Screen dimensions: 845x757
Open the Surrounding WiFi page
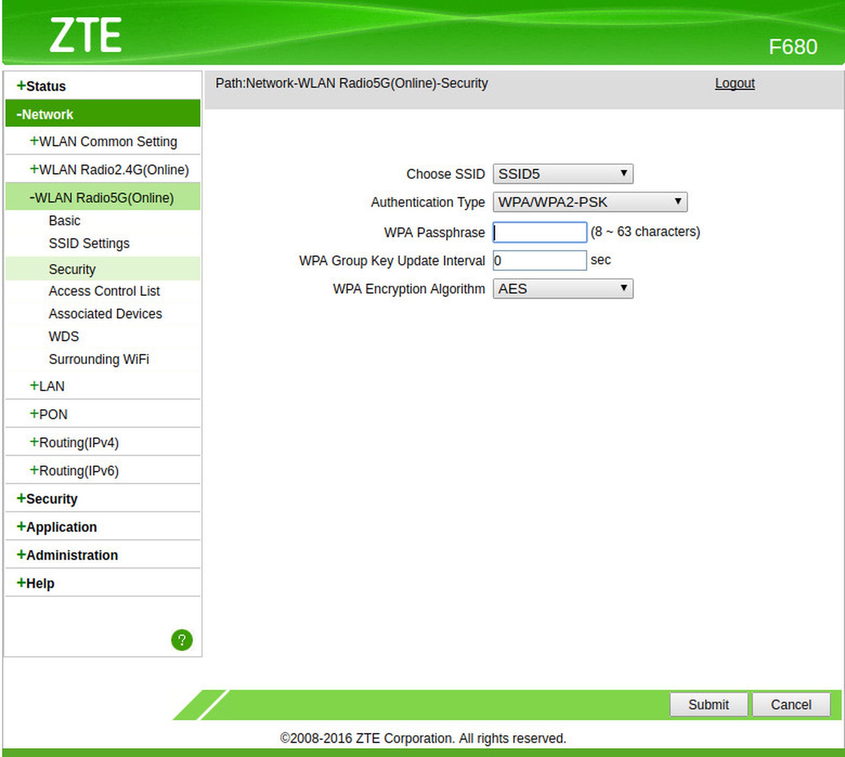pos(99,359)
